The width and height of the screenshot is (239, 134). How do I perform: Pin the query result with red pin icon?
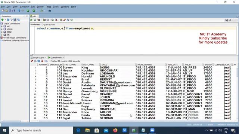[x=32, y=61]
